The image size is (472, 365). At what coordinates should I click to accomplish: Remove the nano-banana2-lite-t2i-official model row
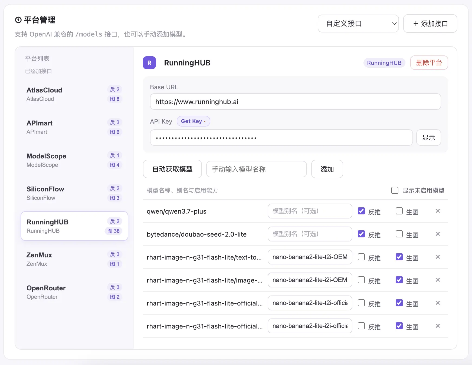point(438,303)
